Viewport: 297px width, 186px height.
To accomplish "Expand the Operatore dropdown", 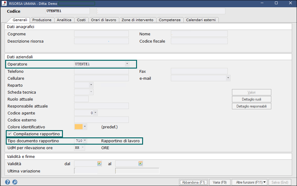I will (x=127, y=64).
